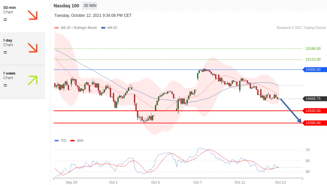This screenshot has width=327, height=185.
Task: Click the equals sign under 1 week Chart
Action: tap(5, 85)
